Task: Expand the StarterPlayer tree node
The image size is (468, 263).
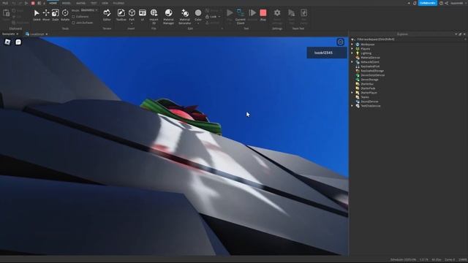Action: [352, 93]
